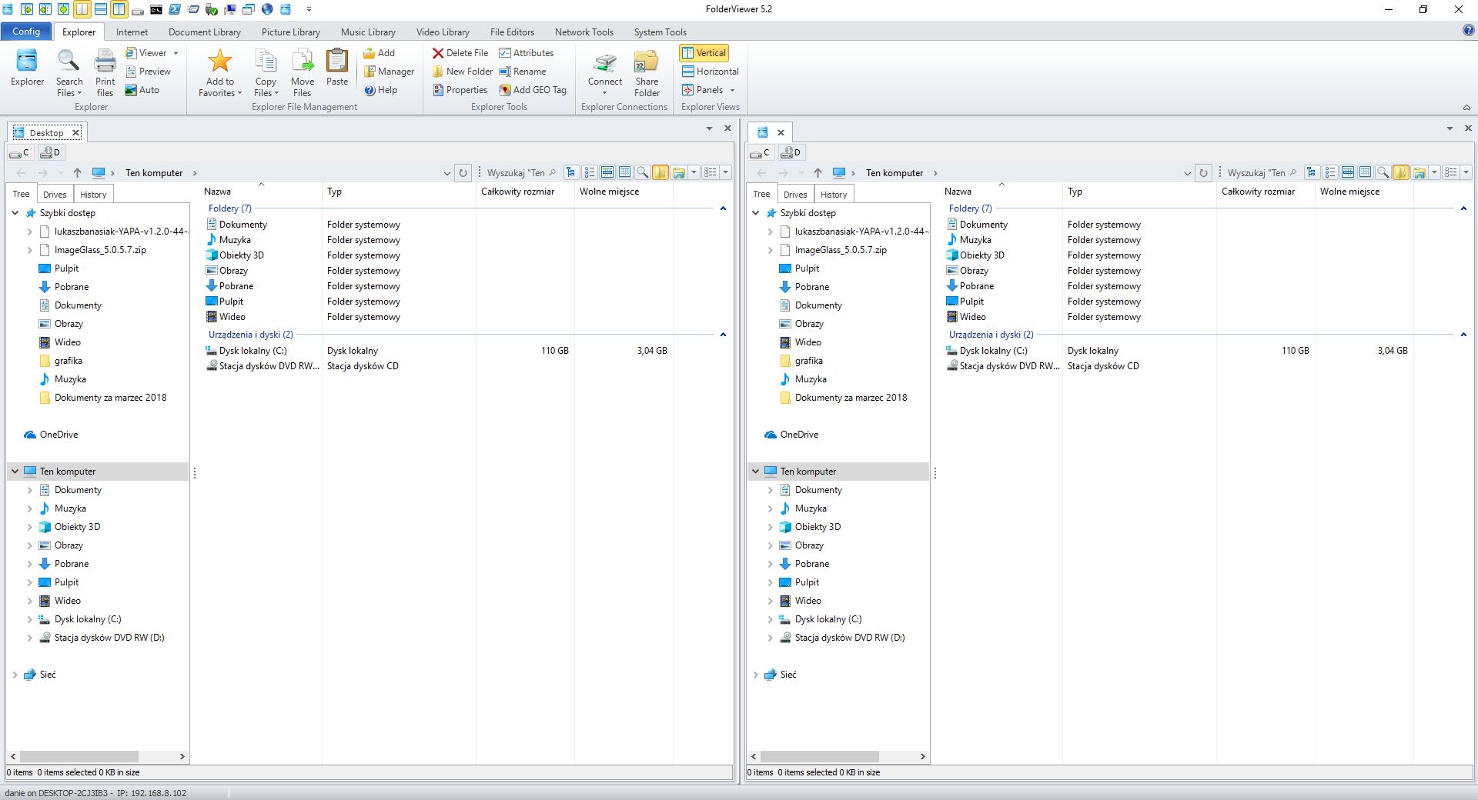The width and height of the screenshot is (1478, 800).
Task: Open the Command Prompt icon in quick access toolbar
Action: [155, 10]
